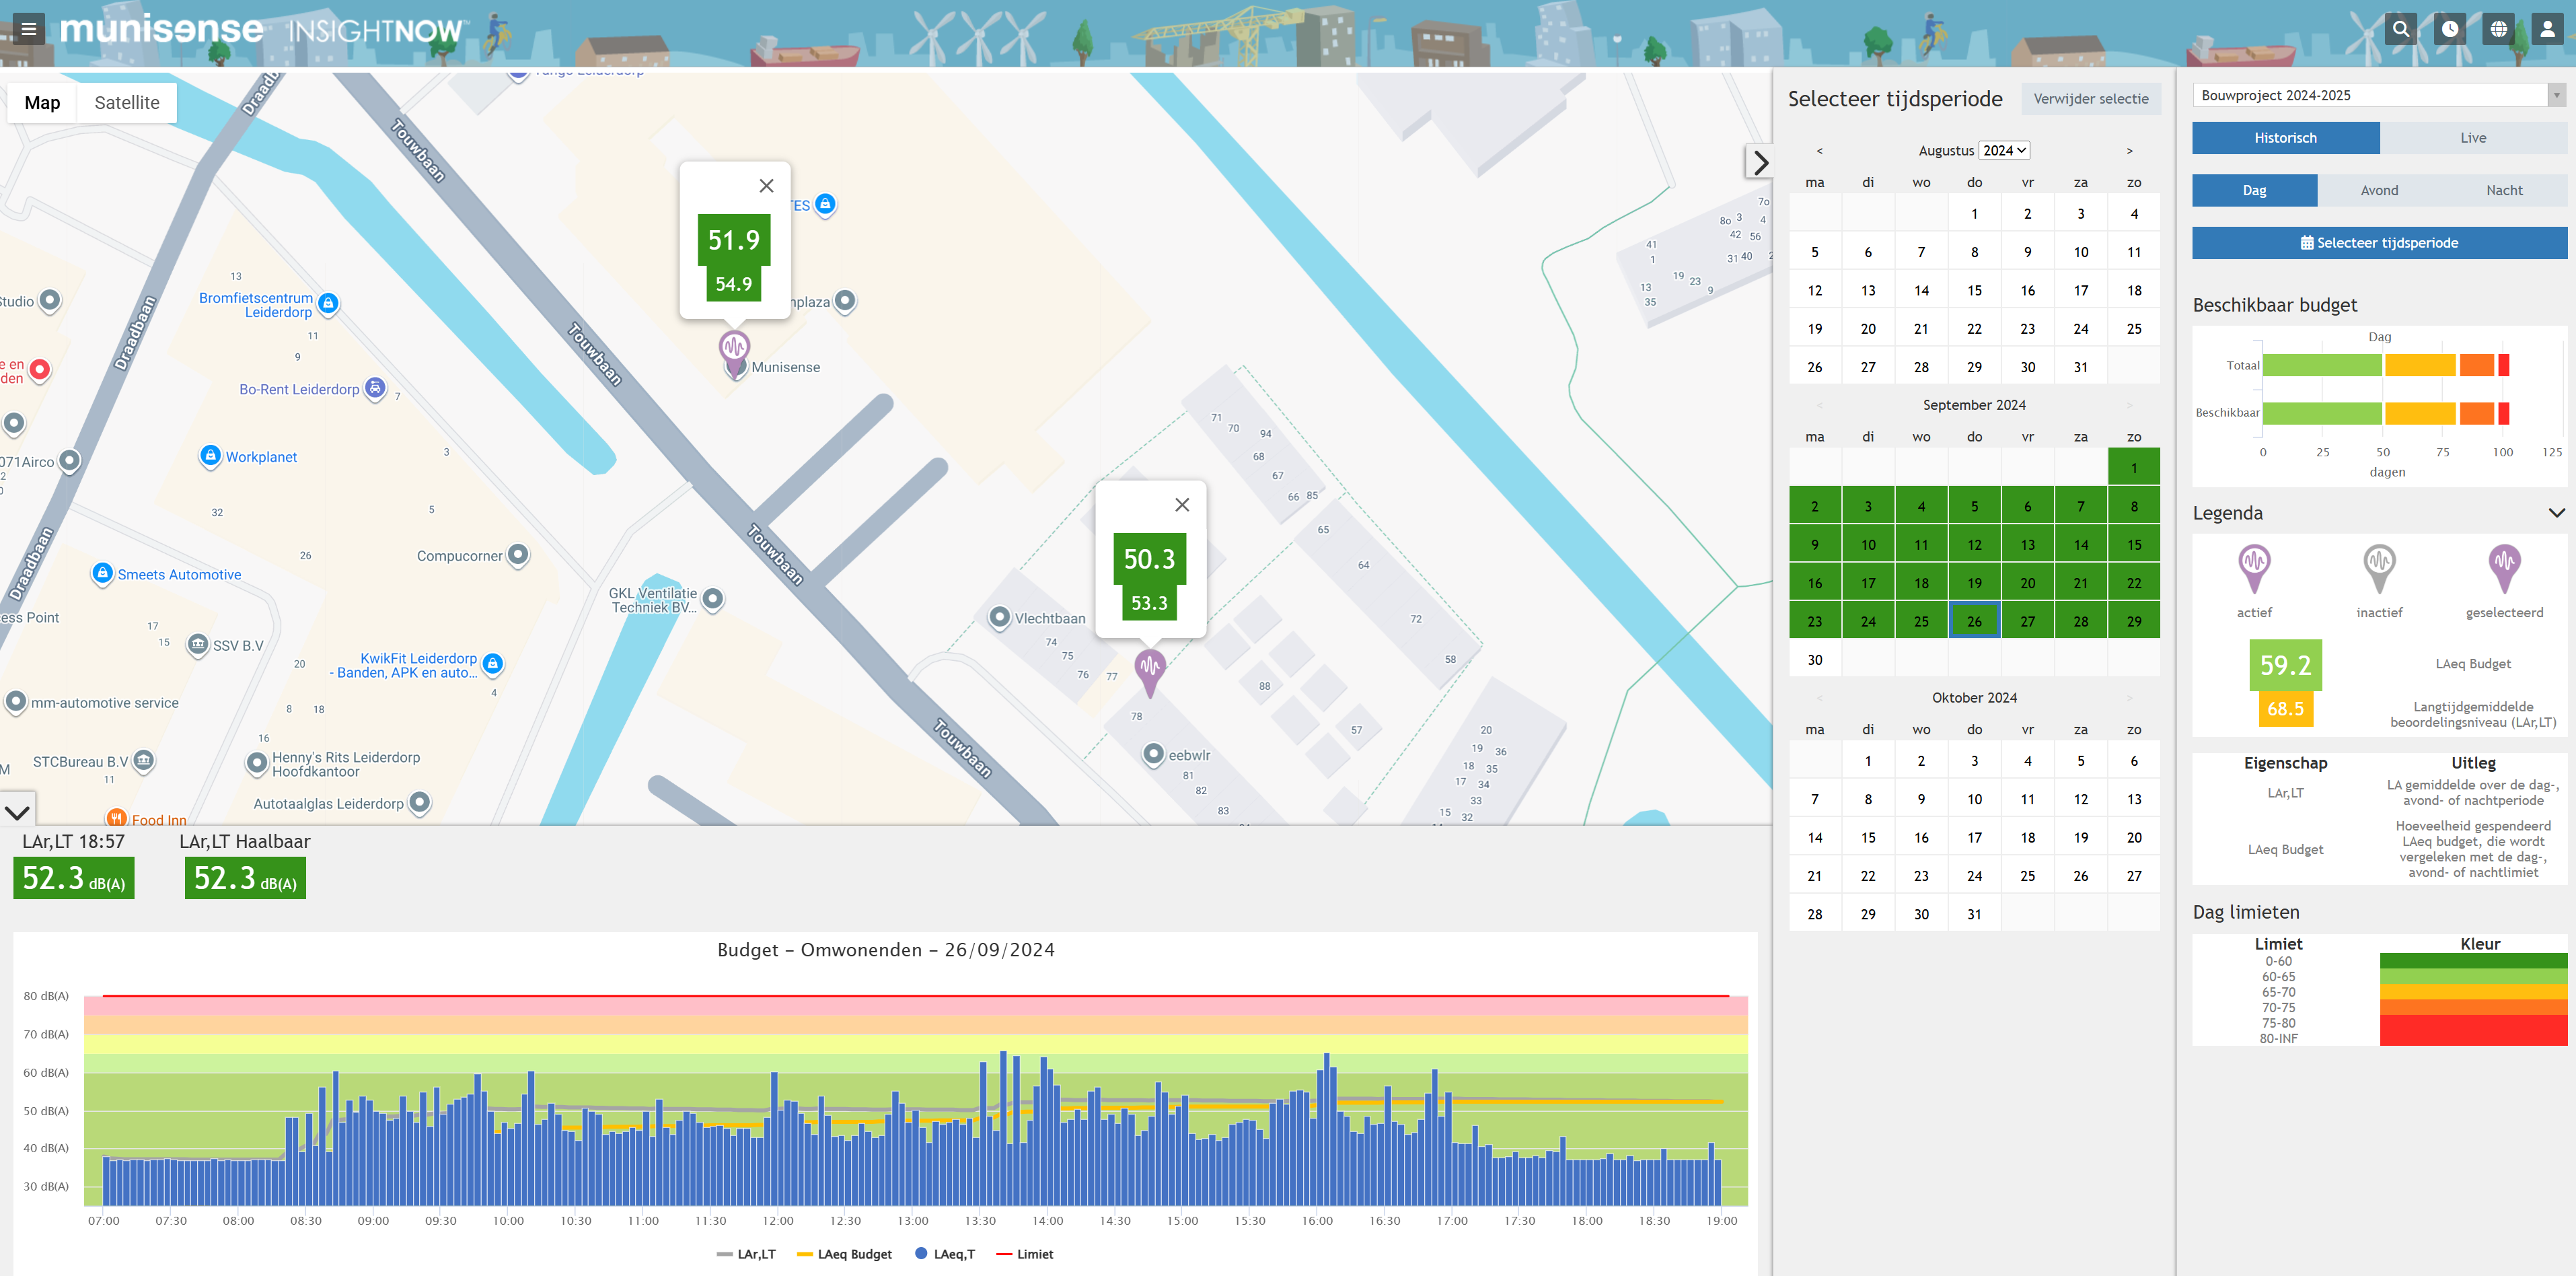Screen dimensions: 2576x1276
Task: Click the globe language icon
Action: click(2498, 29)
